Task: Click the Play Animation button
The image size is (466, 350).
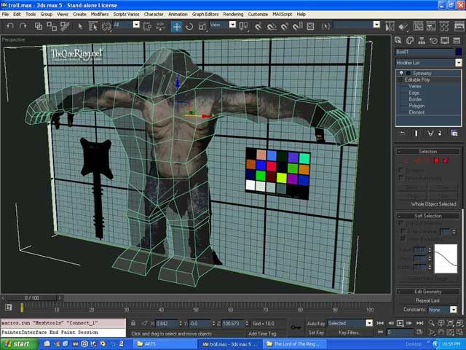Action: [x=400, y=323]
